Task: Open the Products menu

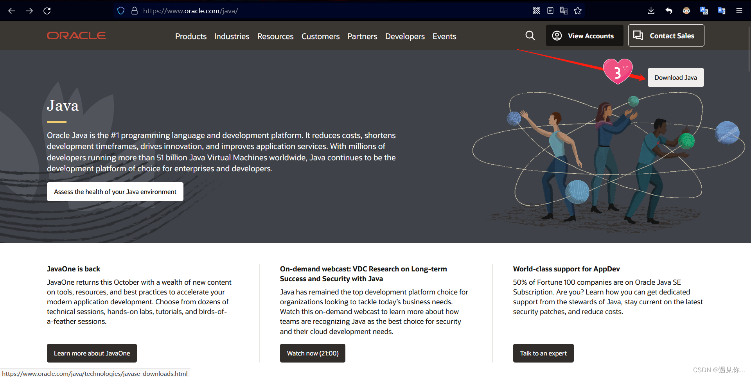Action: [x=191, y=36]
